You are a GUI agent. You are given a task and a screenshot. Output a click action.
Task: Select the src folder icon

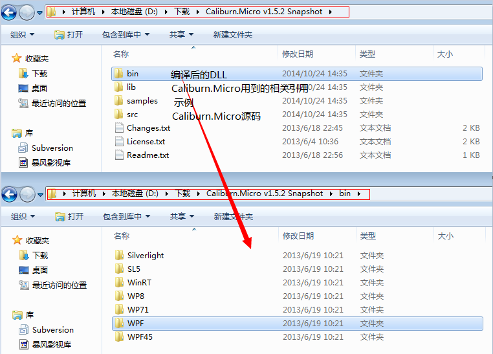119,114
